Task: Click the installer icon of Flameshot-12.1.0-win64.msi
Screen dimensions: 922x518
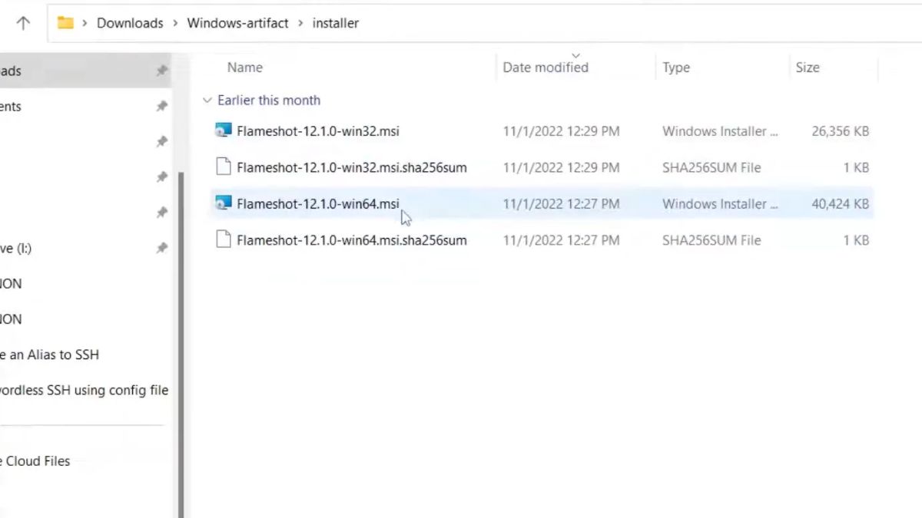Action: 224,204
